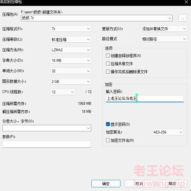The width and height of the screenshot is (191, 191).
Task: Confirm with the 确定 button
Action: click(x=106, y=183)
